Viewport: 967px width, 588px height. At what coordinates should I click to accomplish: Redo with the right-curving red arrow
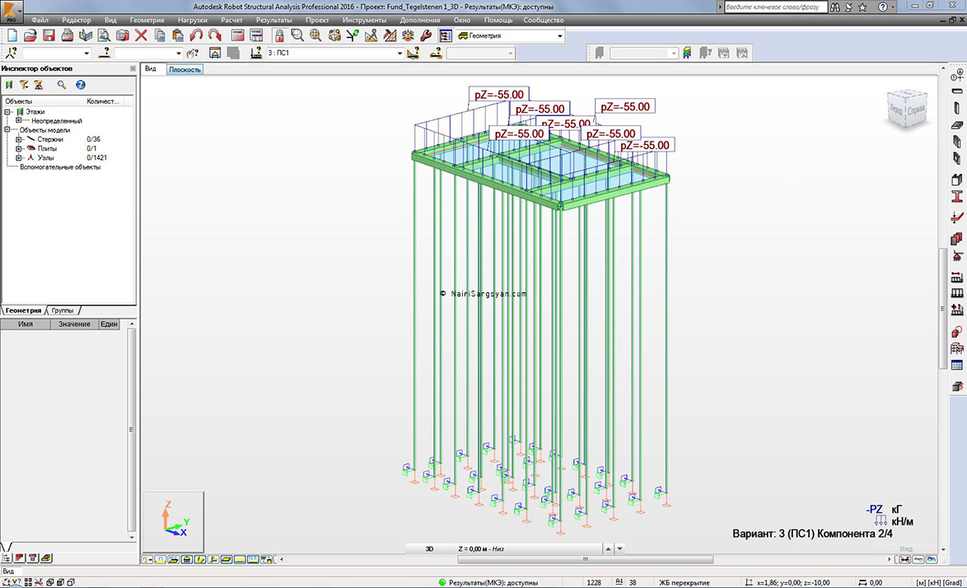pos(215,35)
